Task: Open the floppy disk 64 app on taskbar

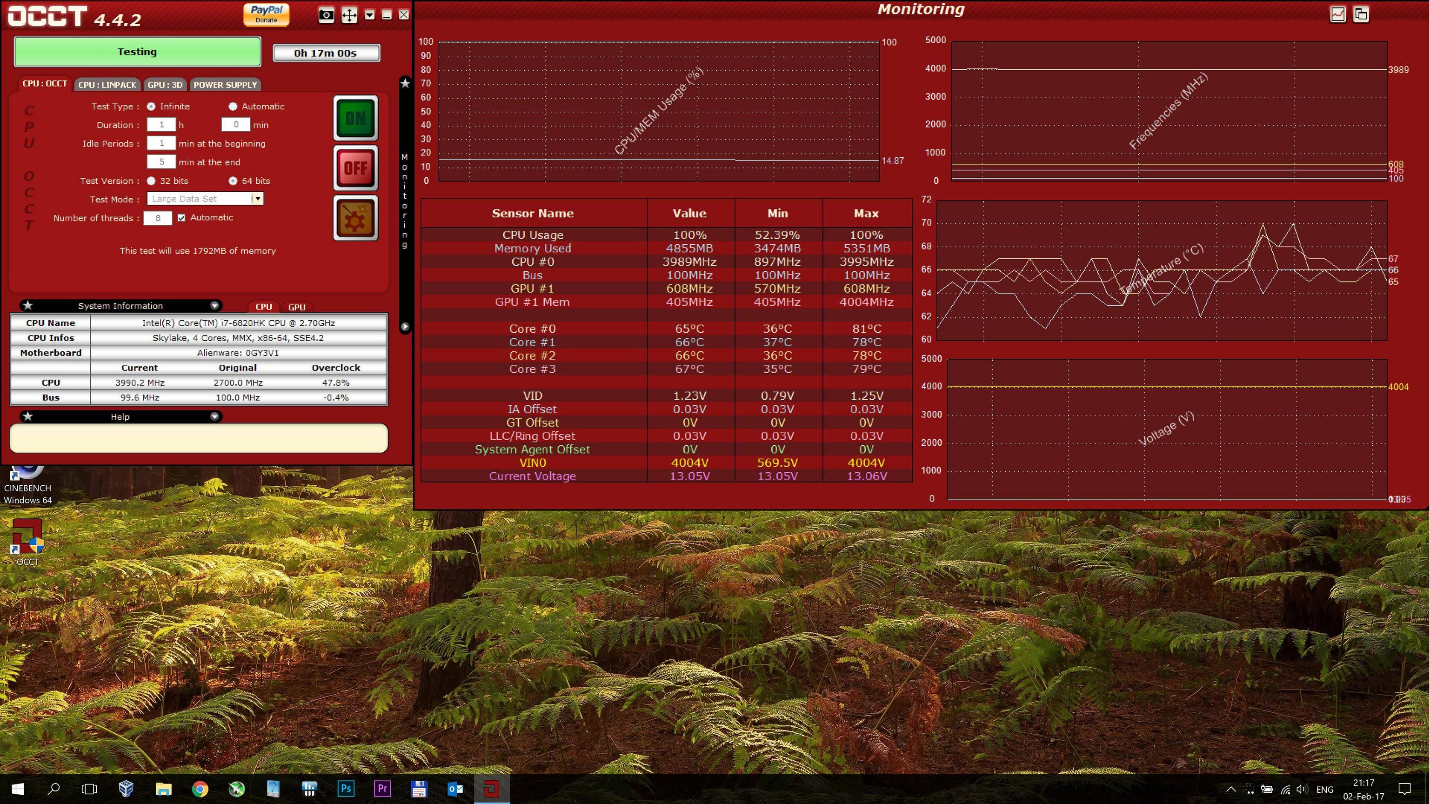Action: [x=419, y=789]
